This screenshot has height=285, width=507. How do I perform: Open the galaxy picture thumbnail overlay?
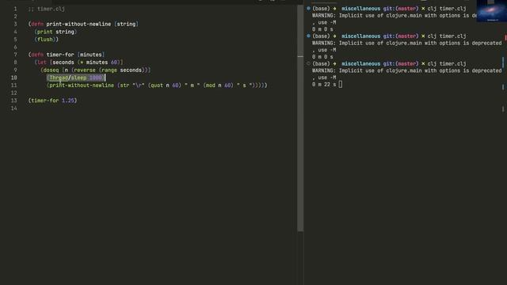(491, 11)
